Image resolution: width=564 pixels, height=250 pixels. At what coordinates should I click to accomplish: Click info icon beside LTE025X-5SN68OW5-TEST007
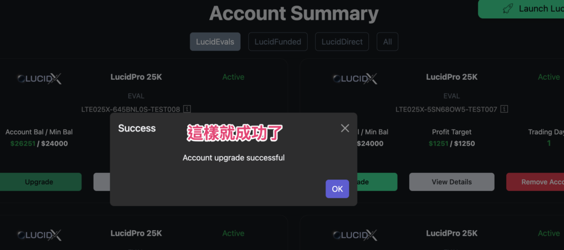505,108
